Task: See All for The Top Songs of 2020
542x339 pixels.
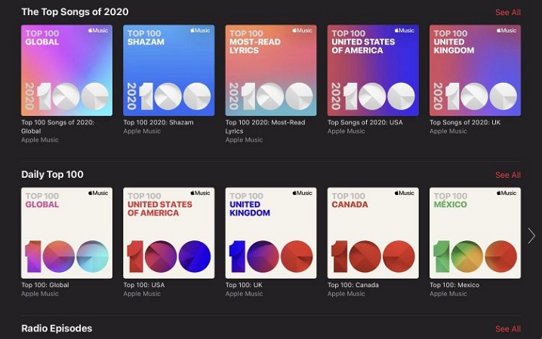Action: click(508, 12)
